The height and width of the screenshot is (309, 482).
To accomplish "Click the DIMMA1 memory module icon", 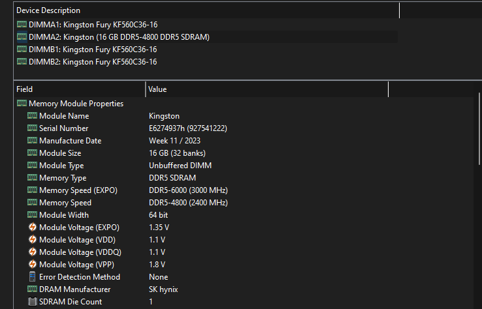I will (x=22, y=25).
